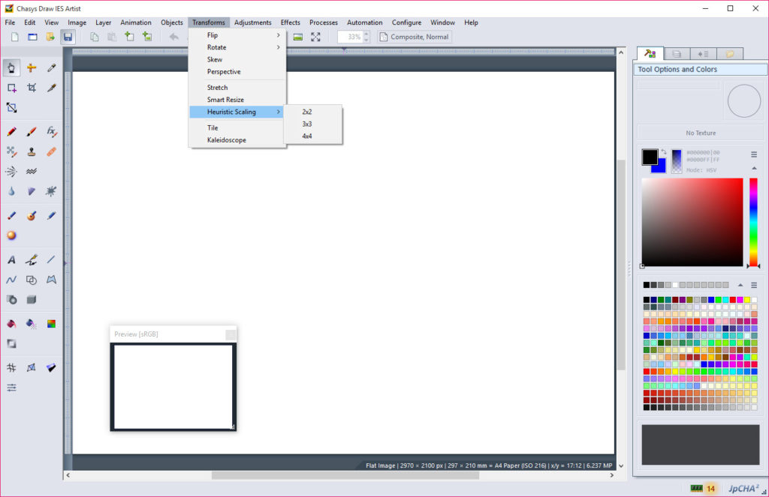Open the Adjustments menu
Viewport: 769px width, 497px height.
click(252, 22)
